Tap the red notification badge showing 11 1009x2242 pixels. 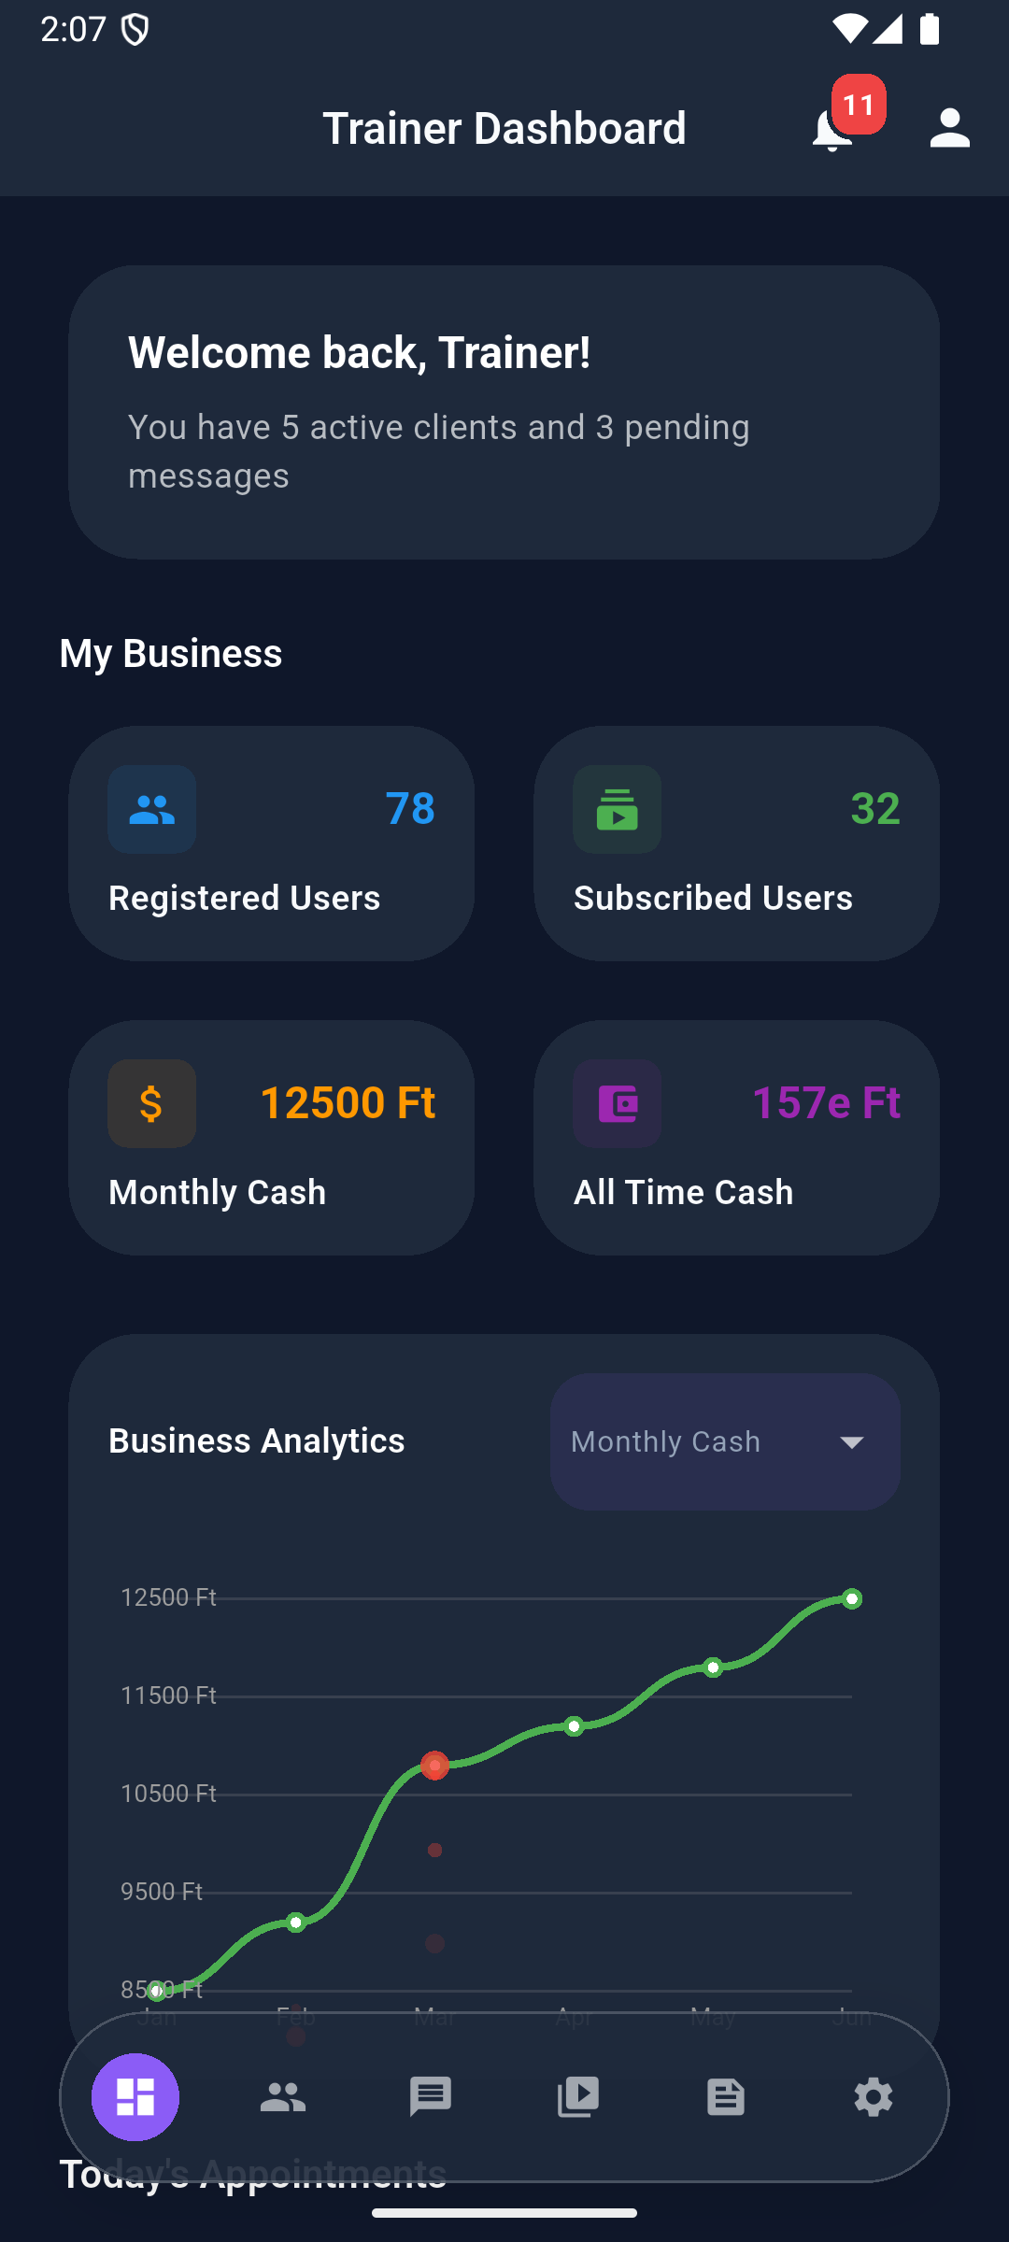click(859, 104)
